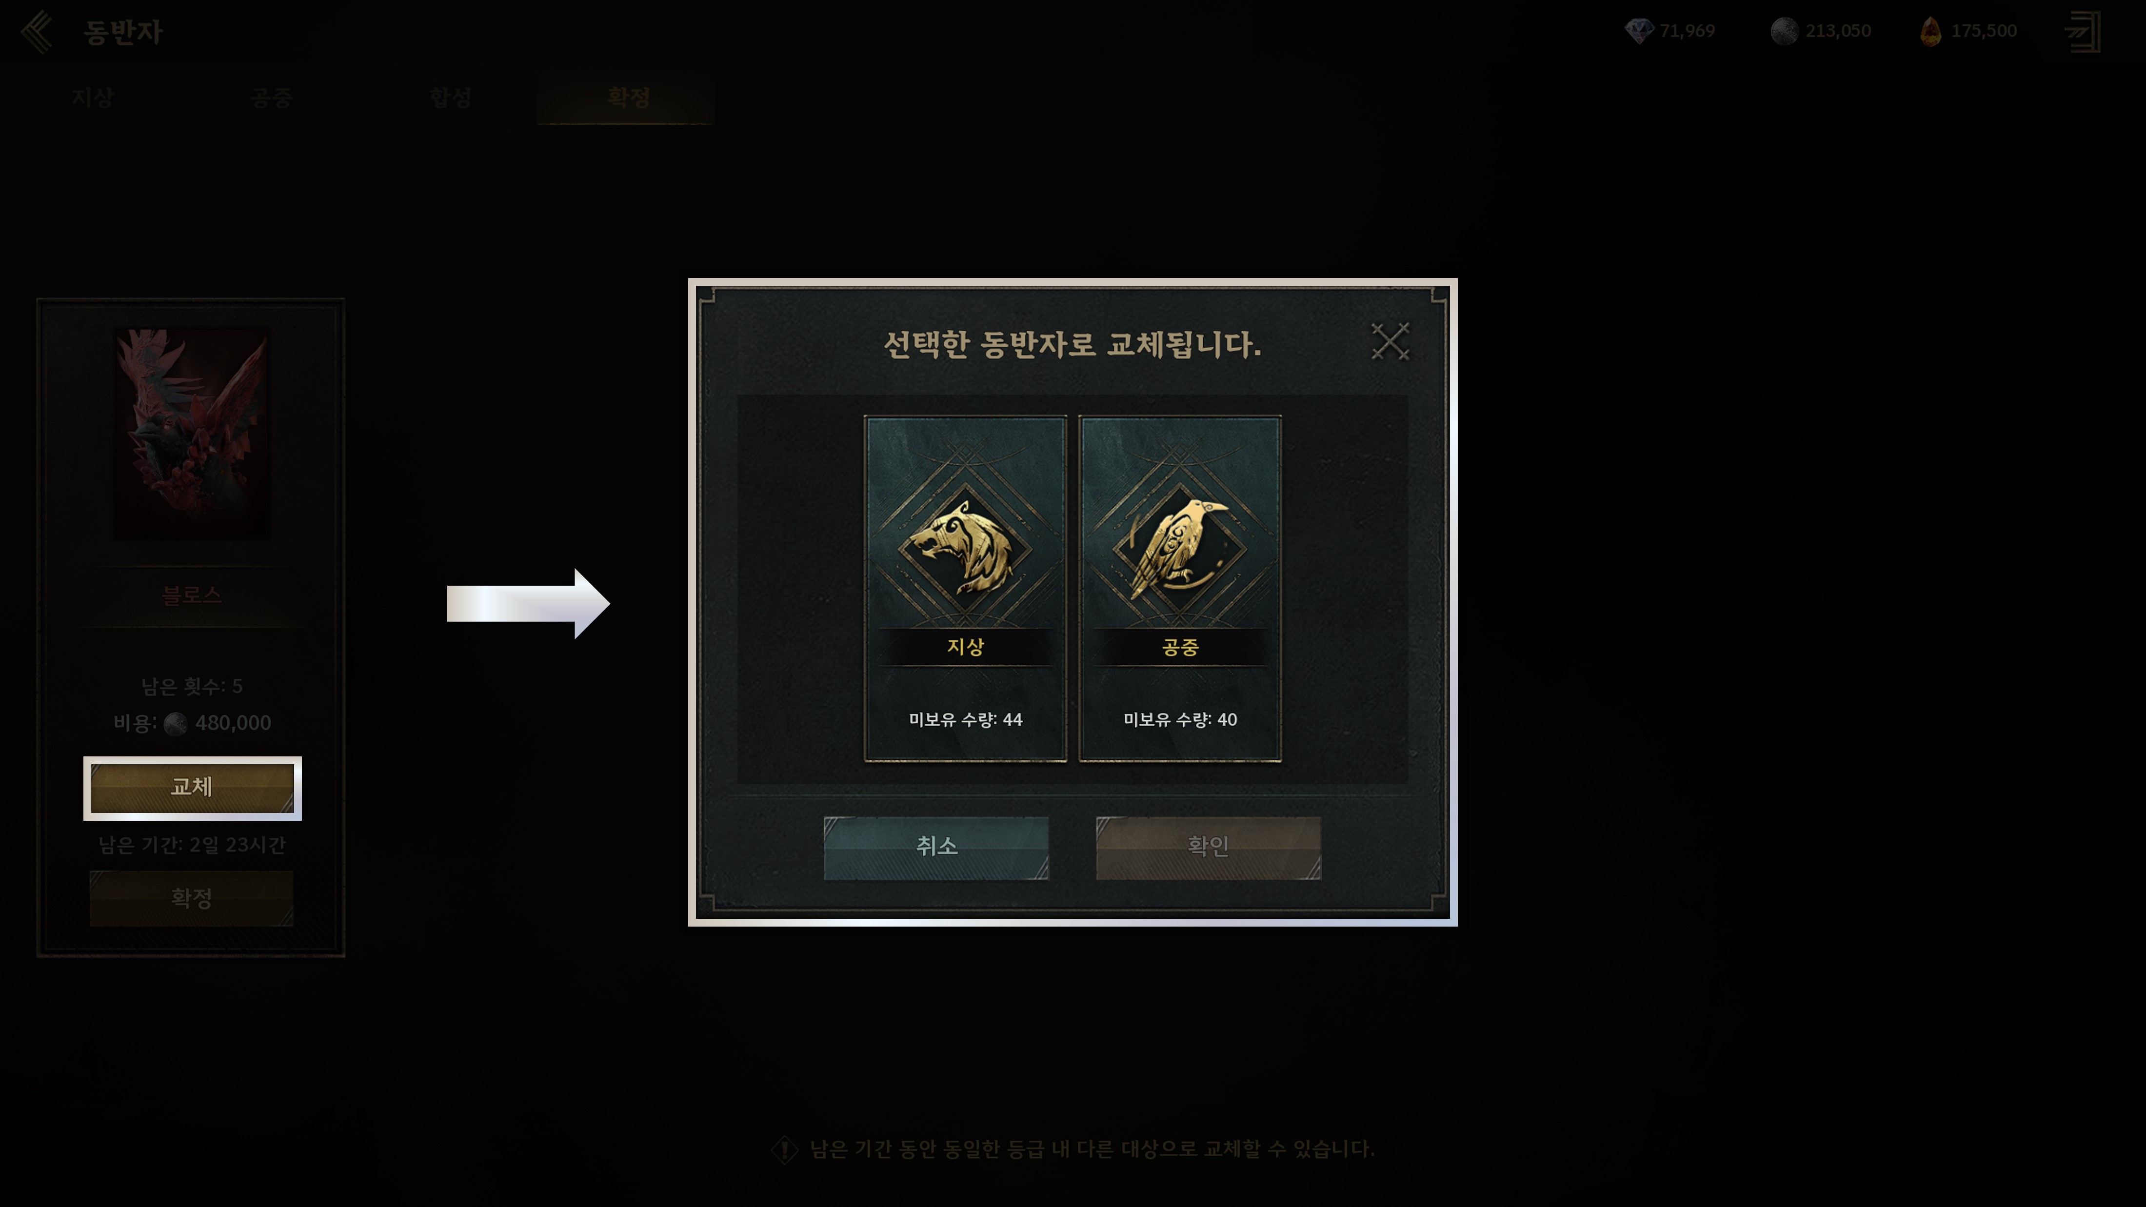Select the golden raven 공중 card

[1180, 588]
